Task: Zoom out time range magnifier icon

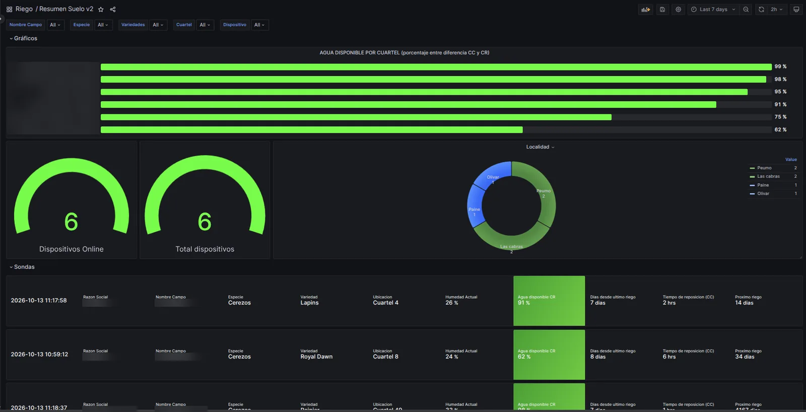Action: pyautogui.click(x=746, y=10)
